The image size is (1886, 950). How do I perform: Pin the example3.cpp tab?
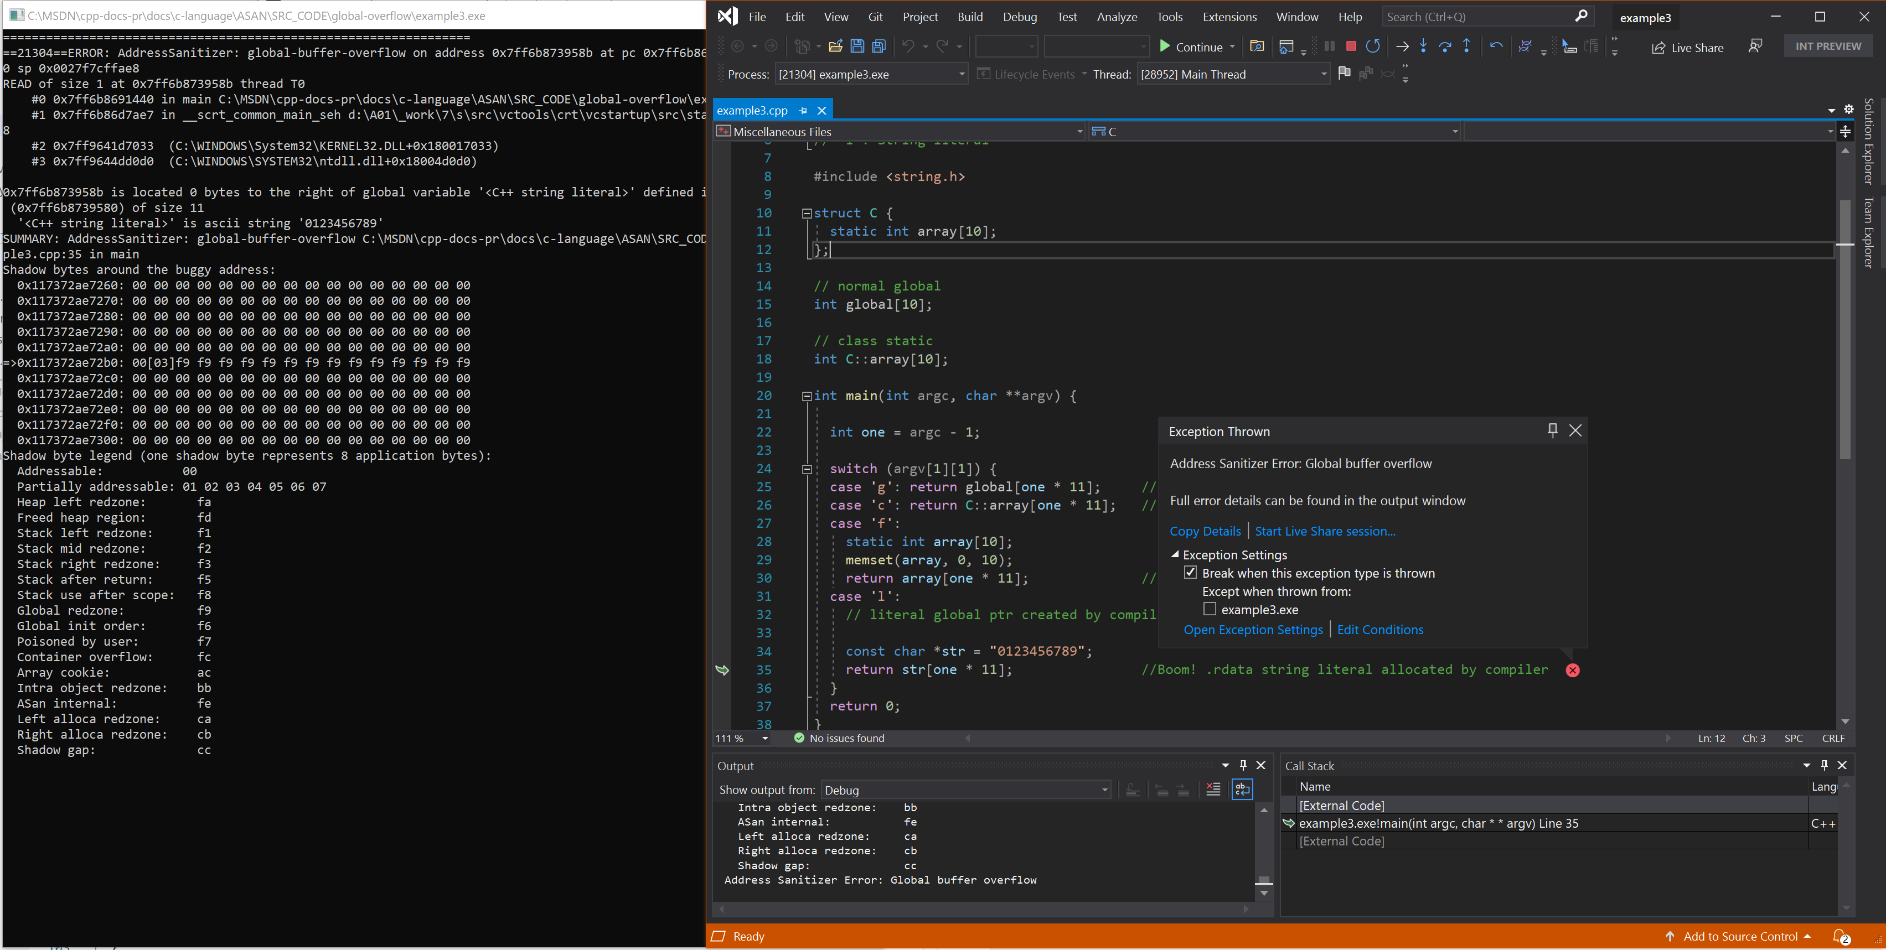point(803,111)
